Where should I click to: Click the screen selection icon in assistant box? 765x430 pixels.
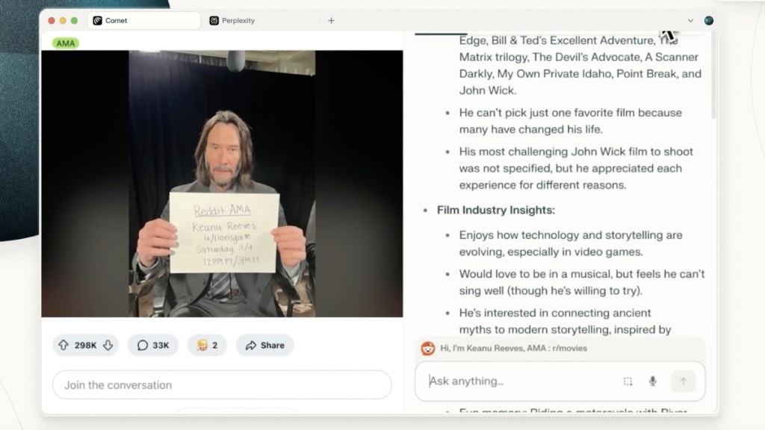(628, 381)
